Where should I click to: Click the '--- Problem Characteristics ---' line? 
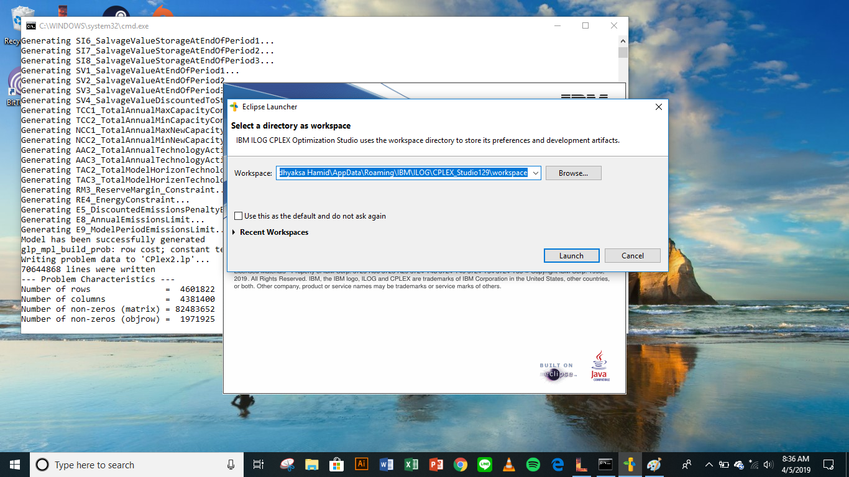point(98,279)
